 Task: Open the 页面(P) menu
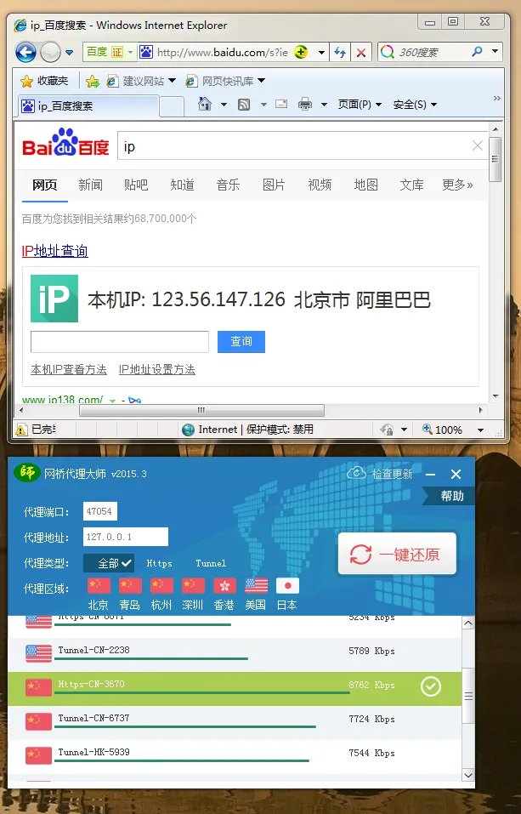[360, 105]
